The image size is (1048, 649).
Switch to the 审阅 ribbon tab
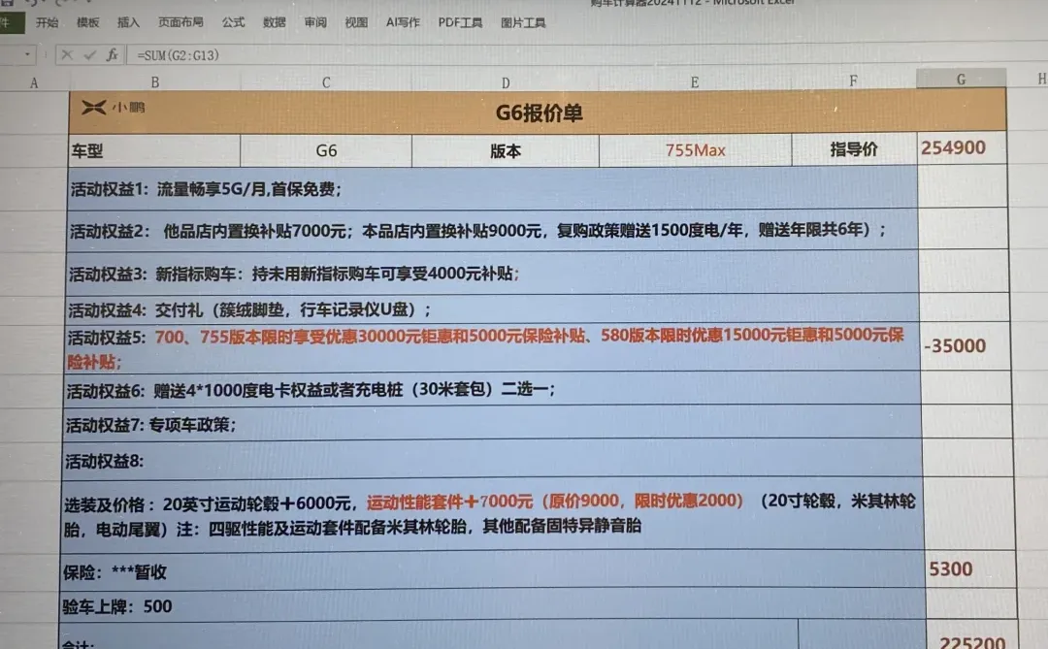click(x=314, y=21)
